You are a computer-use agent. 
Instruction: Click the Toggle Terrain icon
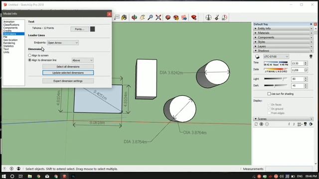click(217, 17)
